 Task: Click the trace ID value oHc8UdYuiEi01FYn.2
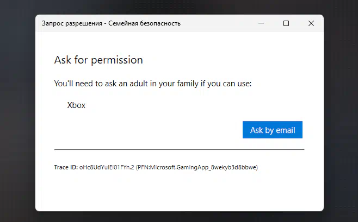107,167
